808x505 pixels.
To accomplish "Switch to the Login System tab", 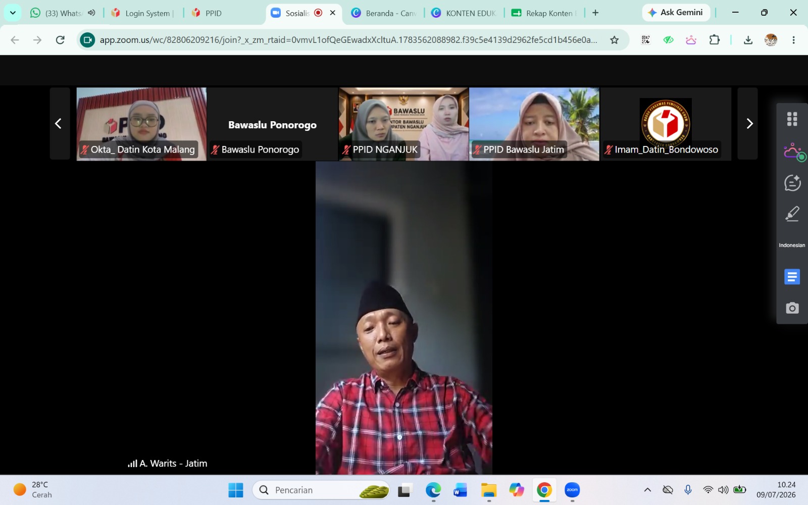I will click(143, 13).
